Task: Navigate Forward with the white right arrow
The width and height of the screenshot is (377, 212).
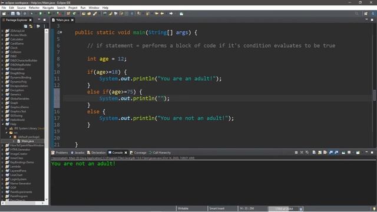Action: 171,14
